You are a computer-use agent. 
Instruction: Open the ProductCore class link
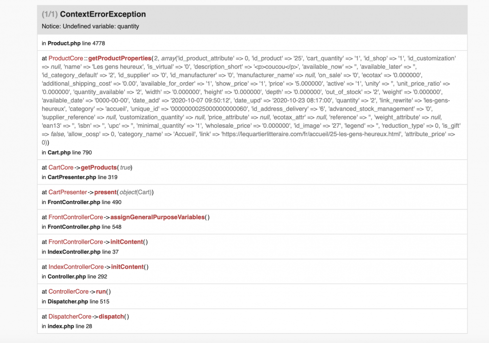click(x=66, y=58)
